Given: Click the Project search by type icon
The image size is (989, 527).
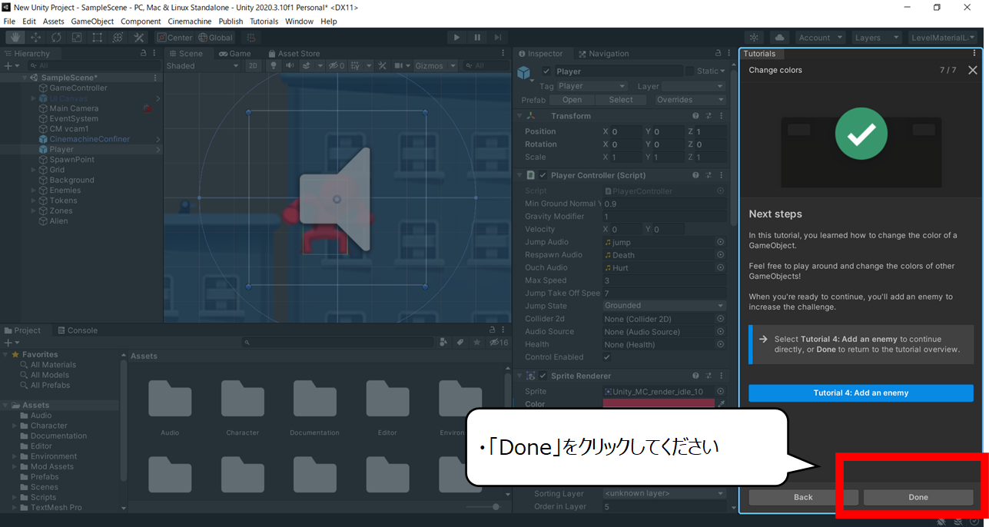Looking at the screenshot, I should (443, 342).
